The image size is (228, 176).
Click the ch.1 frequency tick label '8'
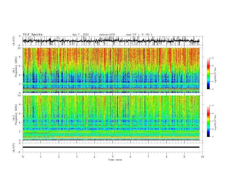pyautogui.click(x=20, y=57)
